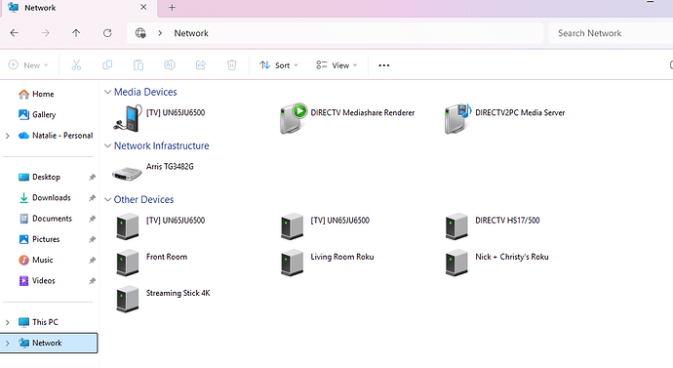Click the Network Infrastructure header text

[161, 146]
